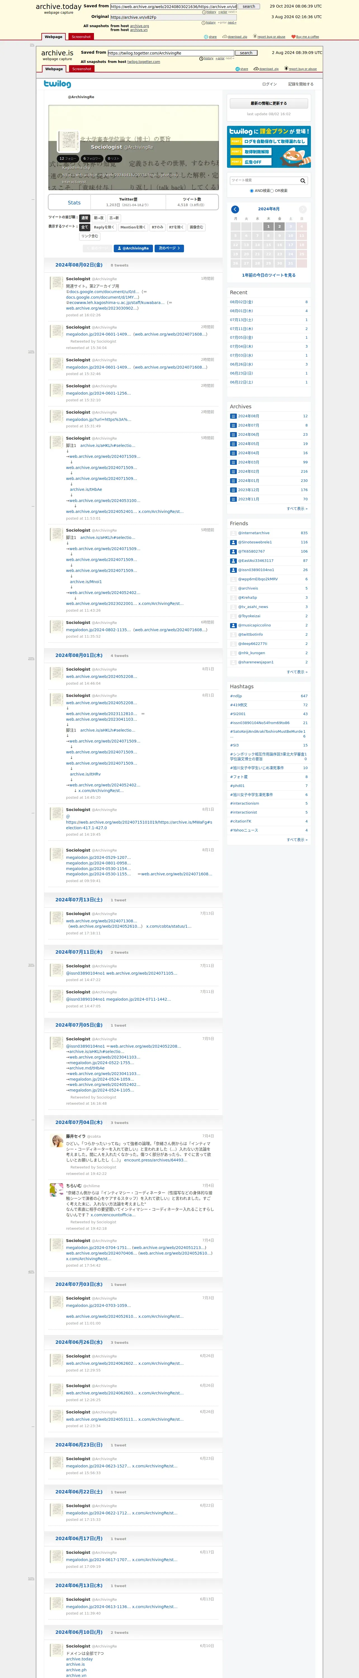Click the 2024年08月 archive list icon
Image resolution: width=359 pixels, height=1678 pixels.
click(x=233, y=416)
